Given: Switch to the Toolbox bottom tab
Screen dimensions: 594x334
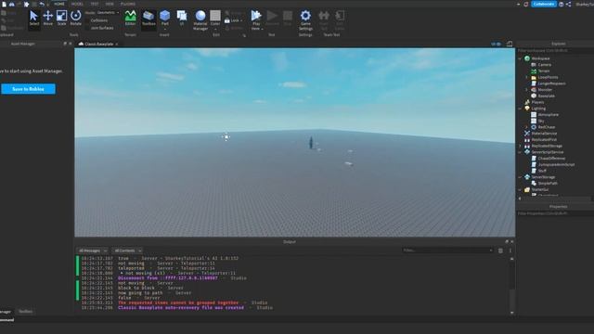Looking at the screenshot, I should click(x=25, y=312).
